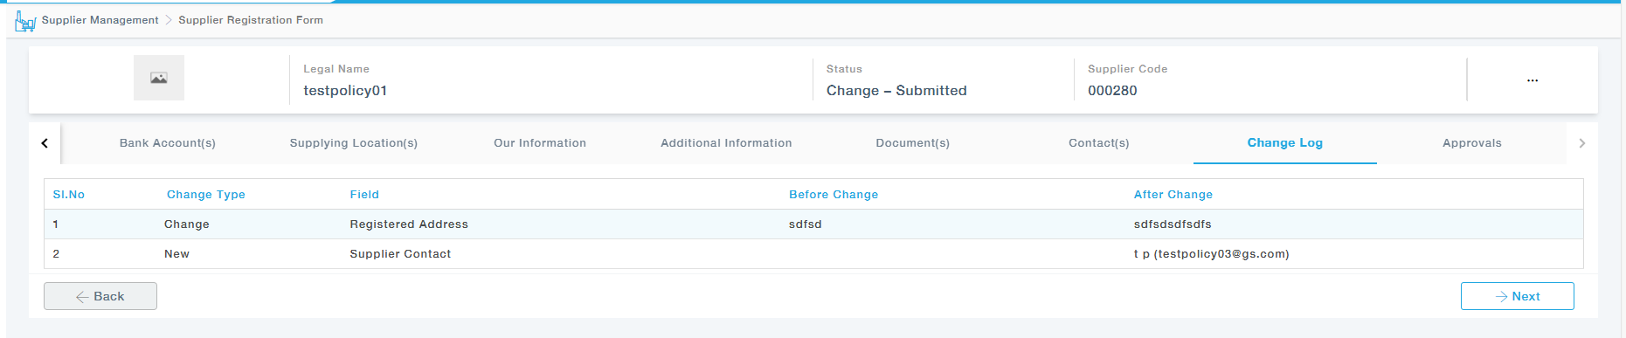Switch to the Supplying Location(s) tab
The width and height of the screenshot is (1626, 338).
tap(354, 143)
